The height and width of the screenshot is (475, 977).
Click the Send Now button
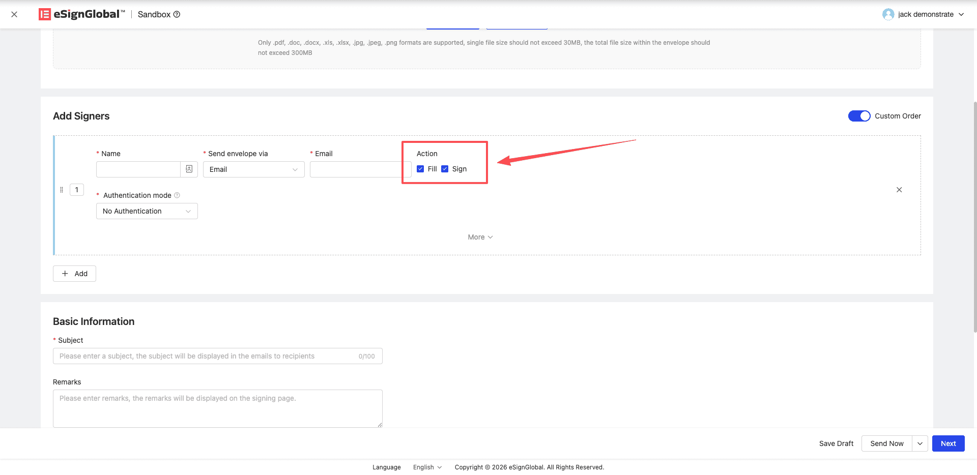[886, 443]
